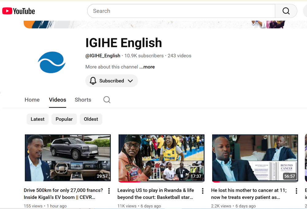Open the IGIHE English channel avatar

(52, 63)
